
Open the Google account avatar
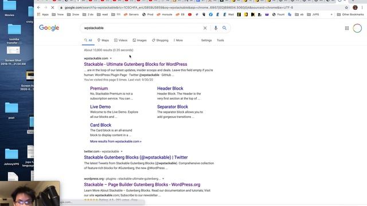[x=357, y=28]
